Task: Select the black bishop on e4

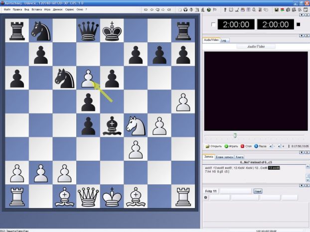Action: 112,125
